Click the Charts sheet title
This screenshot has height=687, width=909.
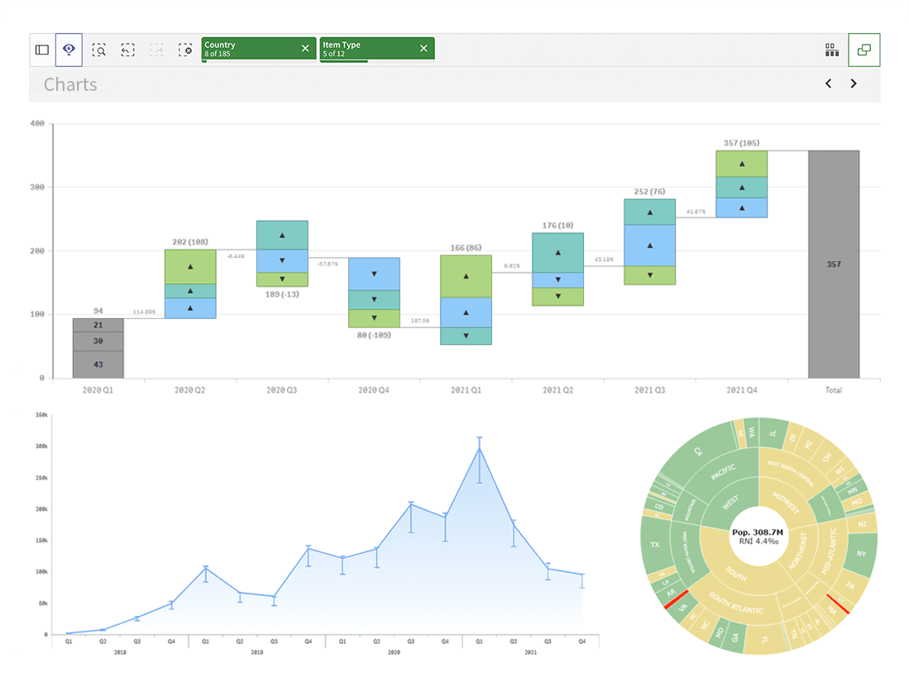69,84
